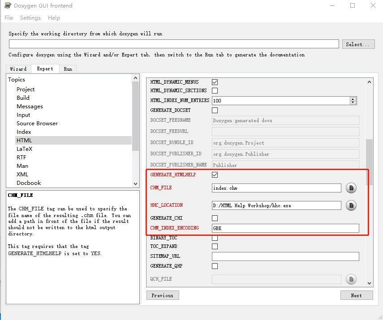Browse for CHM_FILE using file icon
The image size is (383, 320).
click(351, 188)
